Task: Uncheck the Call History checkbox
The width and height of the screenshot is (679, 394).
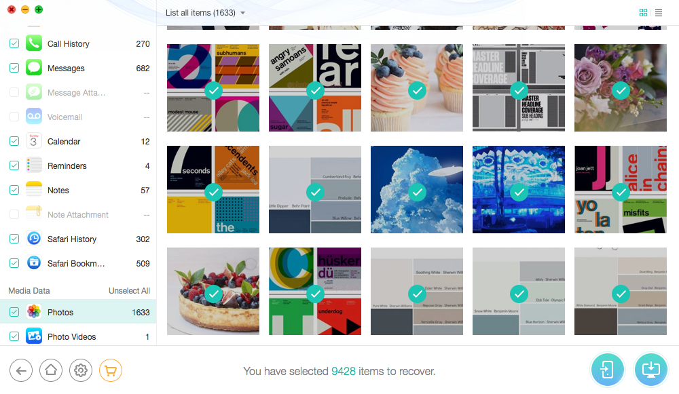Action: point(14,43)
